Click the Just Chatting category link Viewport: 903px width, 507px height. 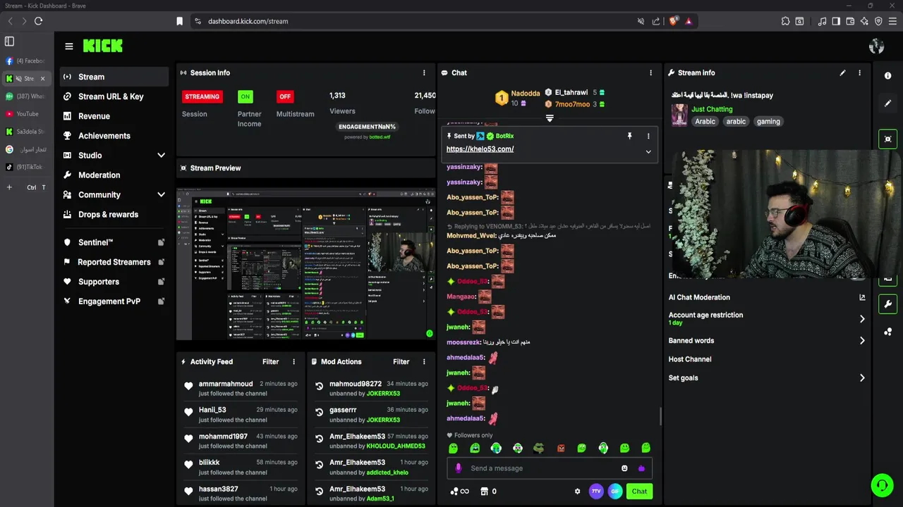712,109
